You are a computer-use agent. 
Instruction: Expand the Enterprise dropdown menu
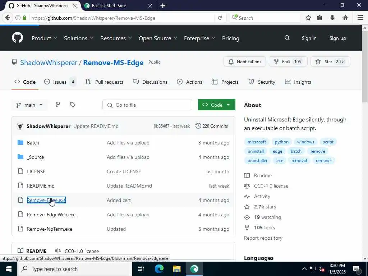[199, 38]
